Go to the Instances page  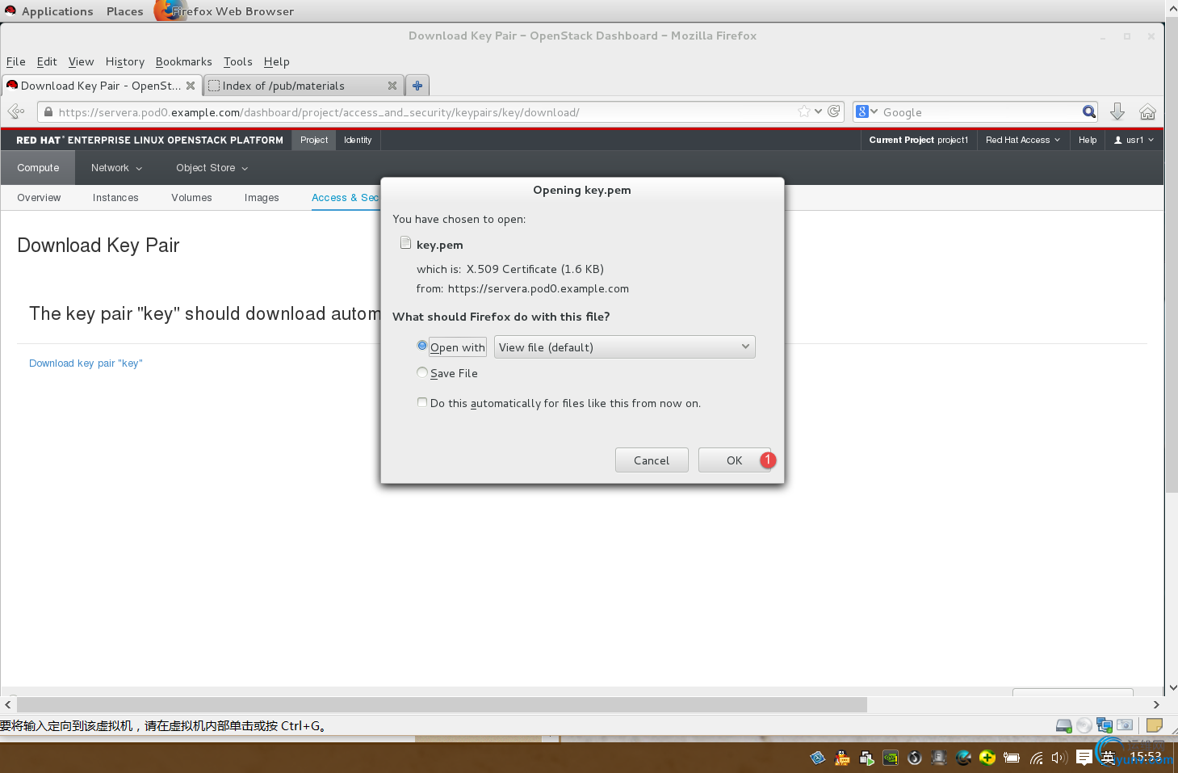click(115, 198)
